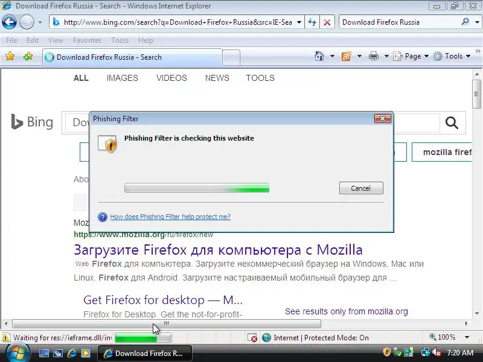Open the File menu
Screen dimensions: 483x362
[x=11, y=40]
